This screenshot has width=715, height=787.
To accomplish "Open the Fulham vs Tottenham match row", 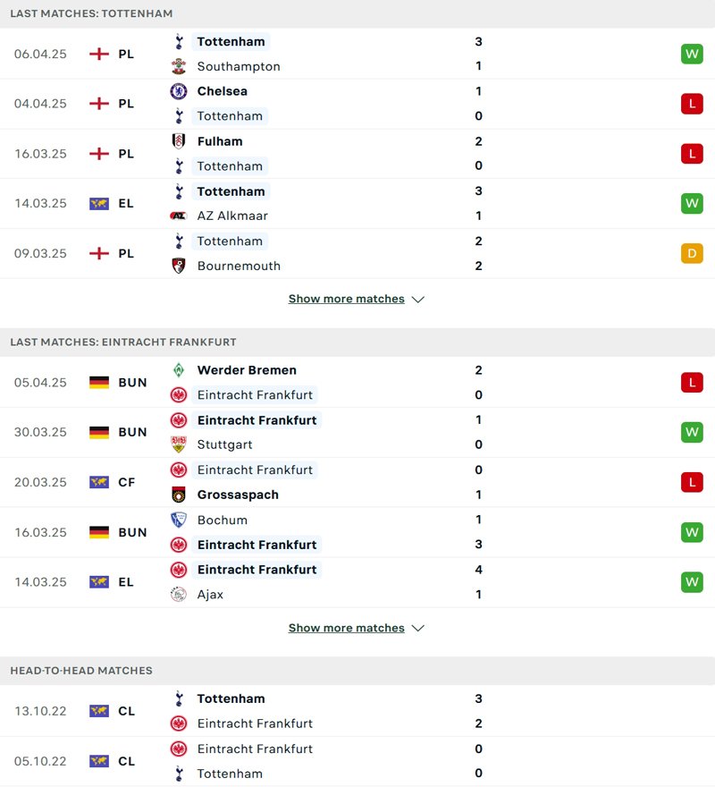I will [x=357, y=153].
